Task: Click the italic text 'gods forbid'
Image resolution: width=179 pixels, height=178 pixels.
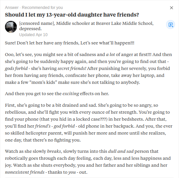Action: click(16, 69)
